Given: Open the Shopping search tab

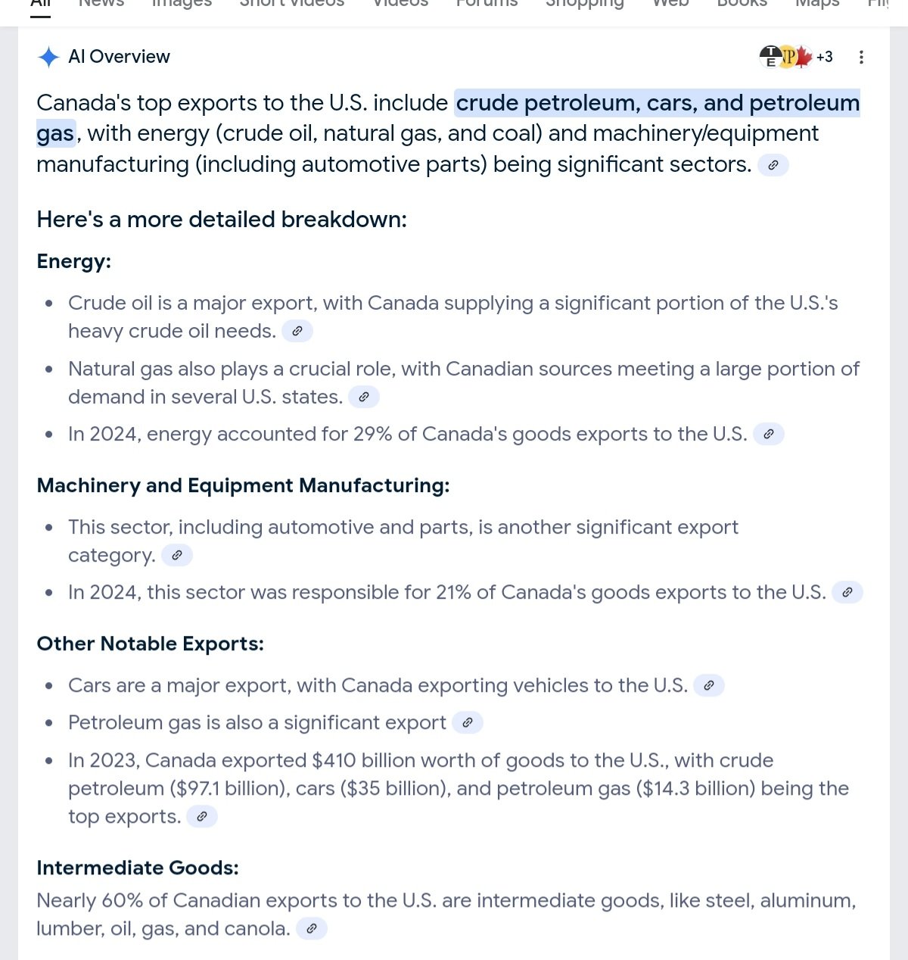Looking at the screenshot, I should point(584,4).
